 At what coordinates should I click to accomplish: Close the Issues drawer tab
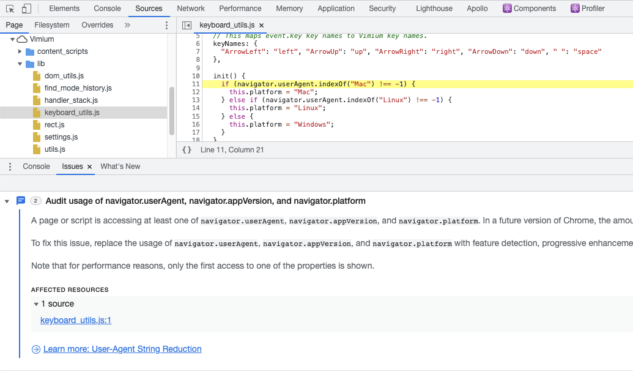tap(90, 166)
